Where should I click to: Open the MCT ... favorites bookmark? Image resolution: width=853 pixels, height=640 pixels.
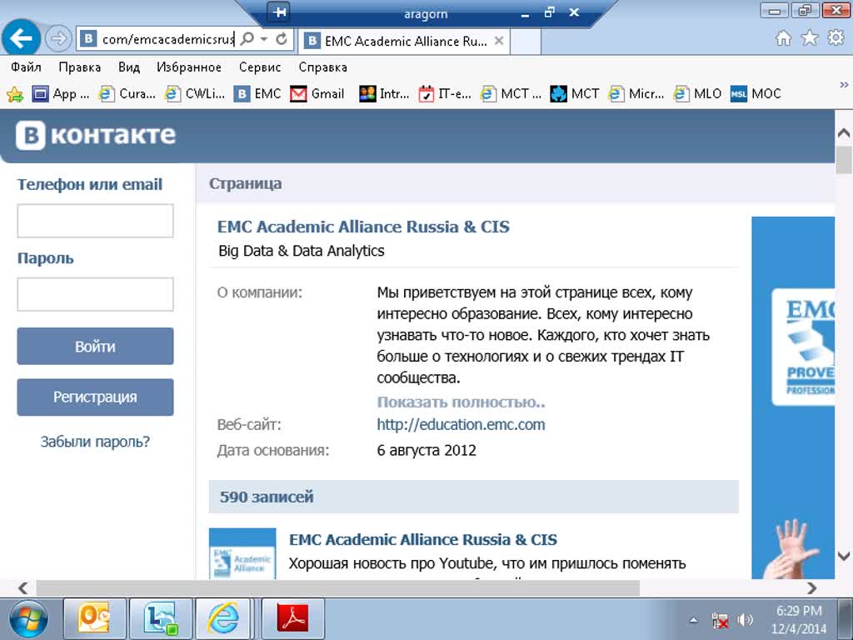click(x=511, y=94)
